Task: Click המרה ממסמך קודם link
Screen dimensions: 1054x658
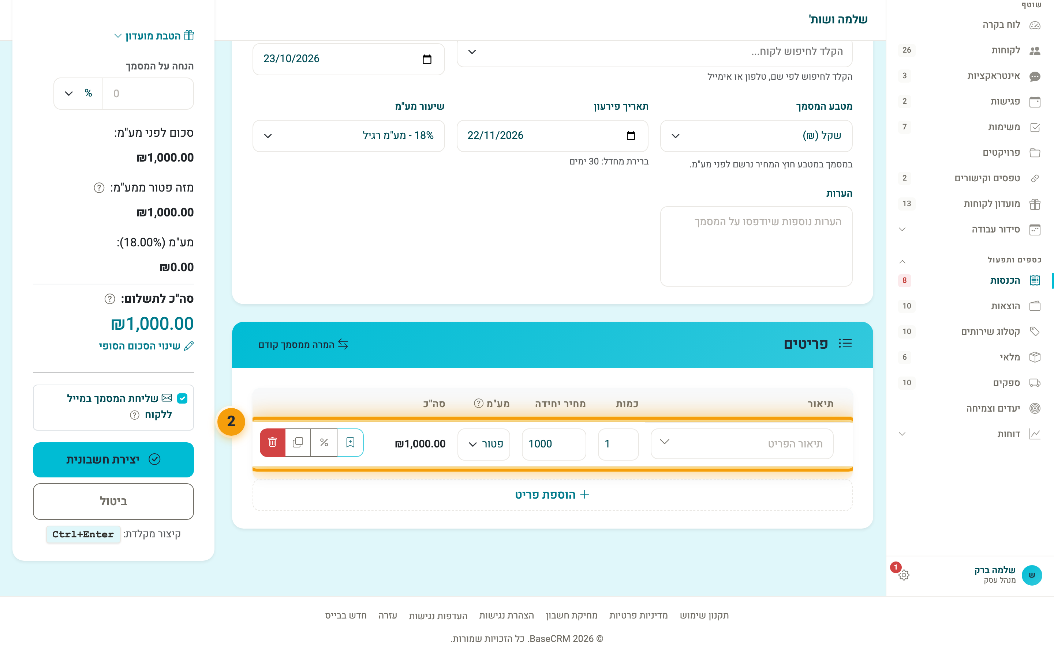Action: tap(303, 345)
